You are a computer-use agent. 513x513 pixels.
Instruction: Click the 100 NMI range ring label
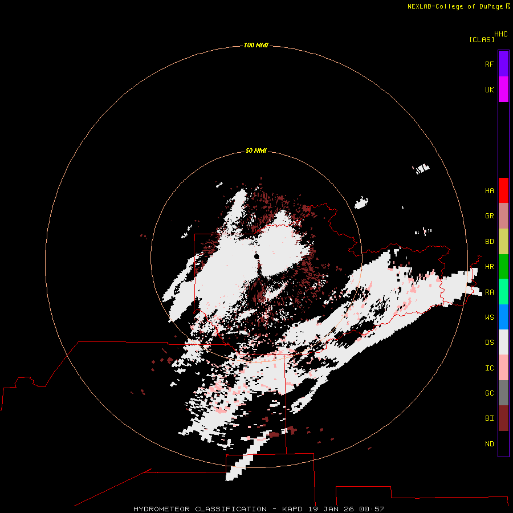click(256, 45)
